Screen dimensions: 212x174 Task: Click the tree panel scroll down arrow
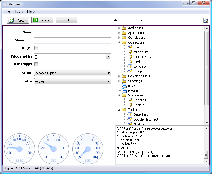(x=207, y=123)
